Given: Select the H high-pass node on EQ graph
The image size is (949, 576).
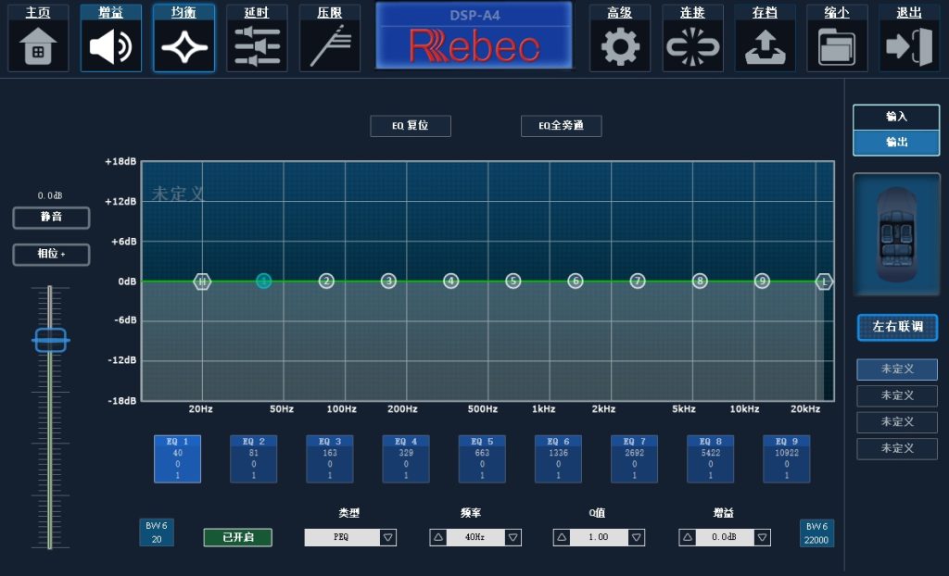Looking at the screenshot, I should (x=202, y=282).
